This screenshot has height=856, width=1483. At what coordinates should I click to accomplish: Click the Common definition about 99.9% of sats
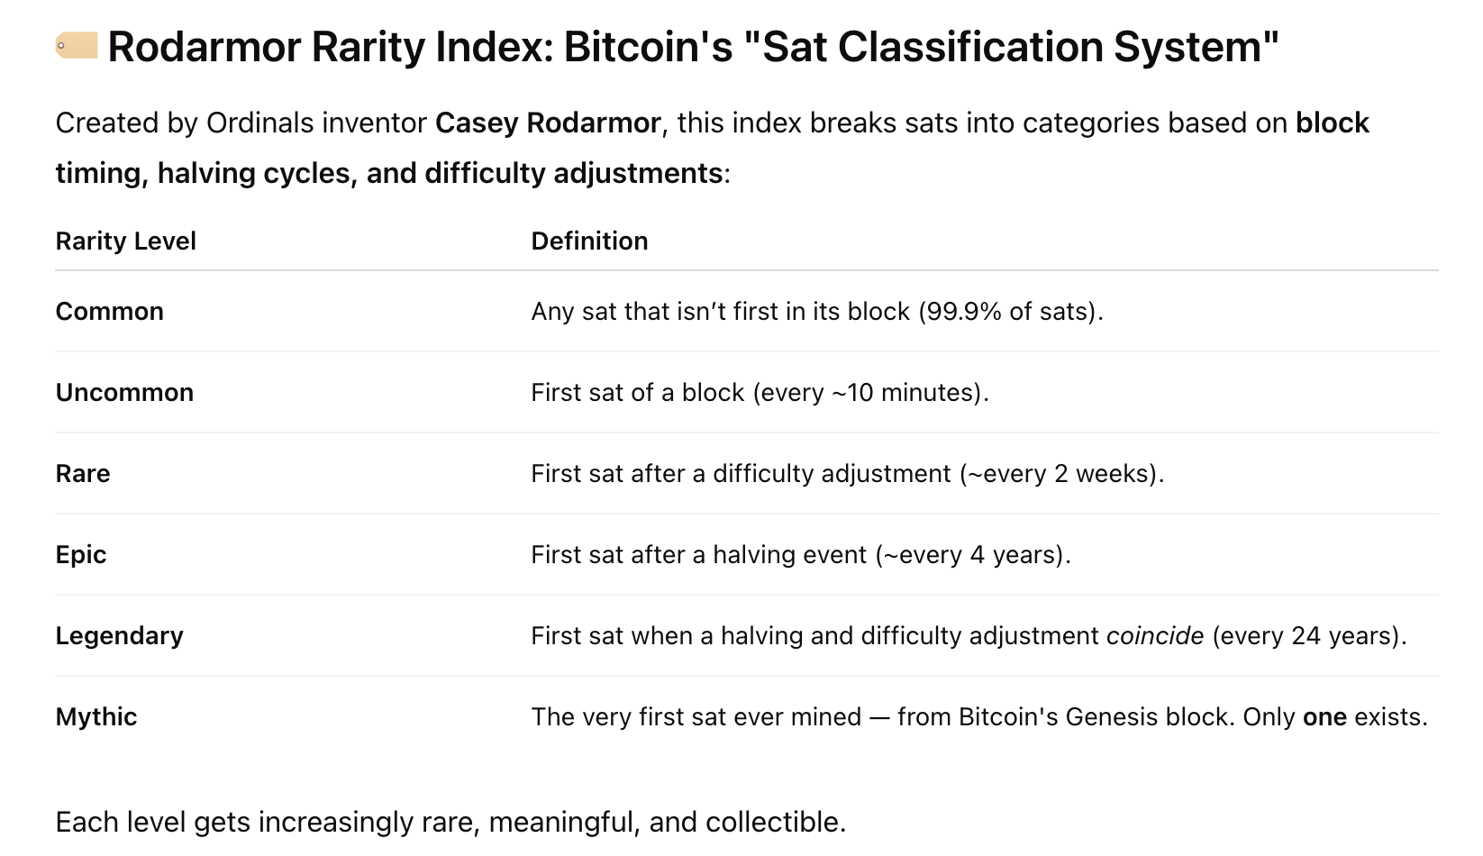[816, 311]
